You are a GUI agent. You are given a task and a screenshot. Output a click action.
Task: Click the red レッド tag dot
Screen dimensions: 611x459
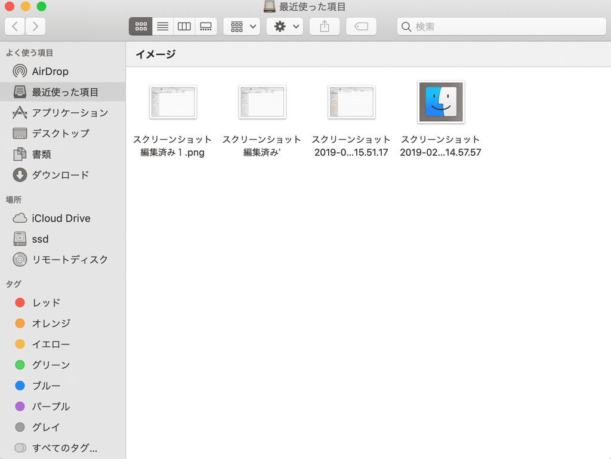pyautogui.click(x=20, y=303)
